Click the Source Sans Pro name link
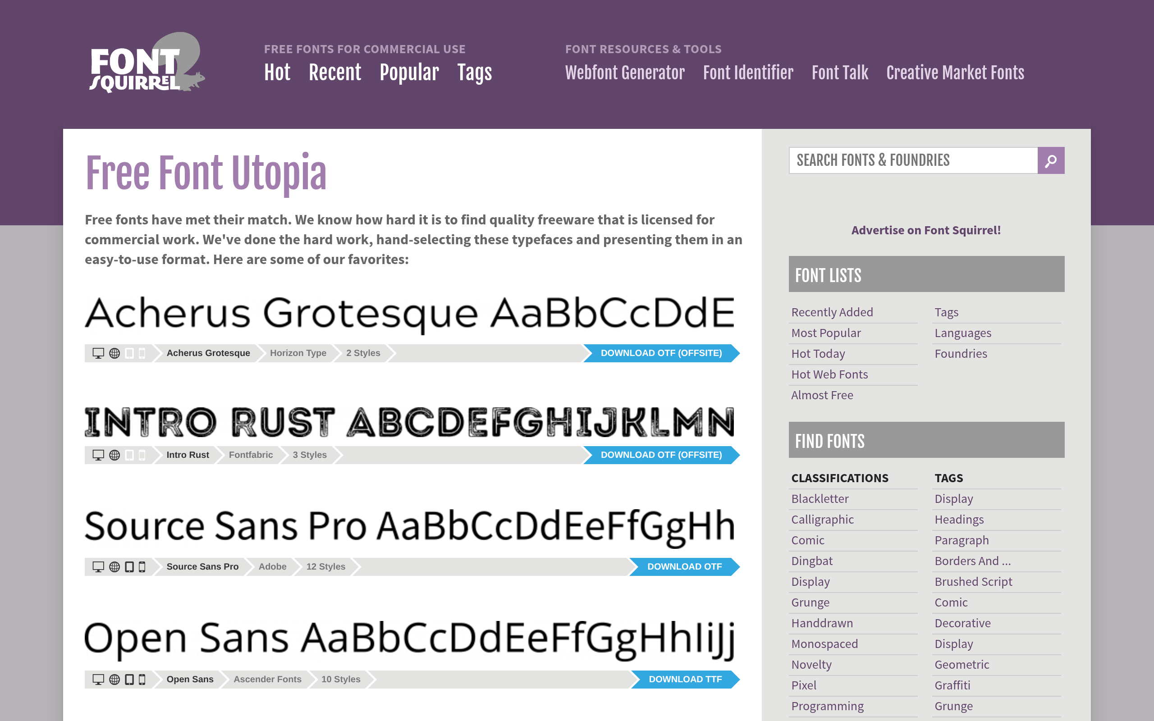This screenshot has height=721, width=1154. pyautogui.click(x=203, y=566)
